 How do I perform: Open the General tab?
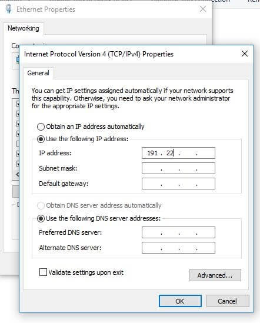pos(38,73)
